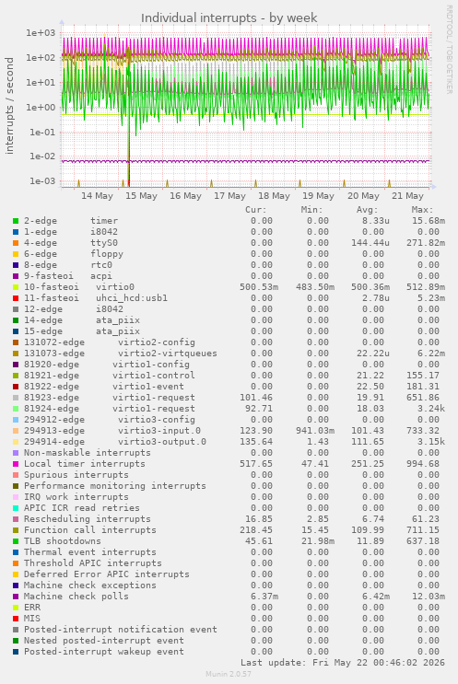Click the Rescheduling interrupts pink swatch
The height and width of the screenshot is (684, 458).
[16, 519]
